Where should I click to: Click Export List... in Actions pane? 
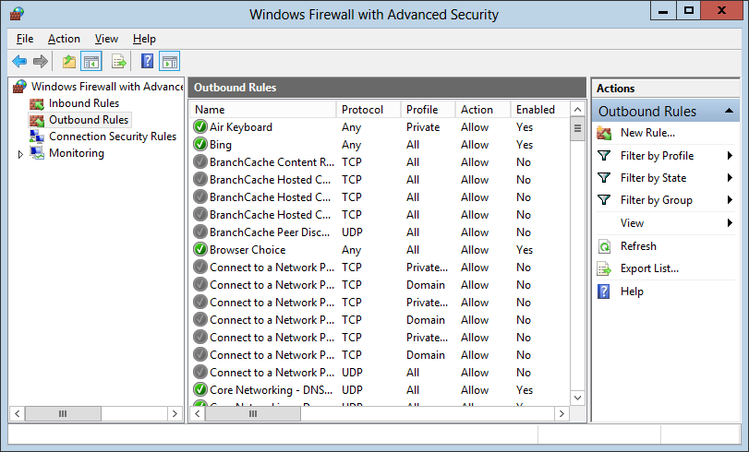[x=649, y=268]
